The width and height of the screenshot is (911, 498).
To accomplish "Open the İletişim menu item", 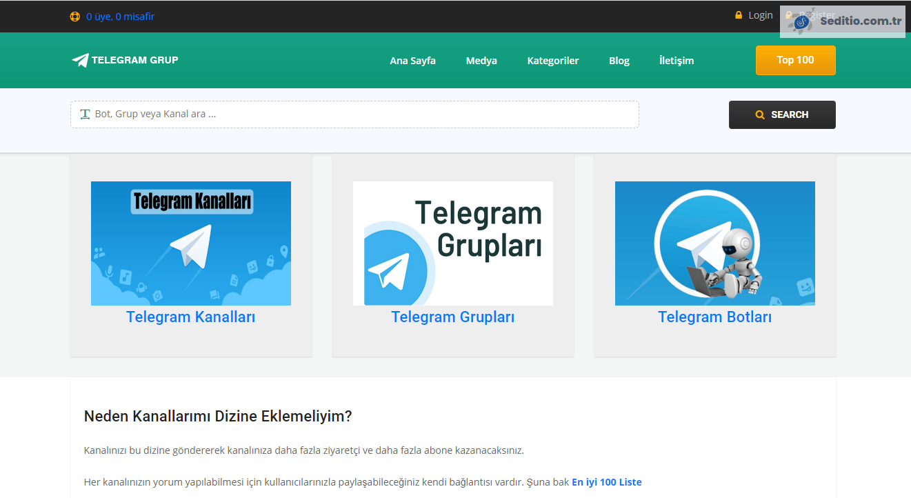I will (677, 61).
